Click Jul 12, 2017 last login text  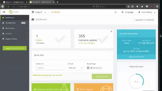(136, 51)
